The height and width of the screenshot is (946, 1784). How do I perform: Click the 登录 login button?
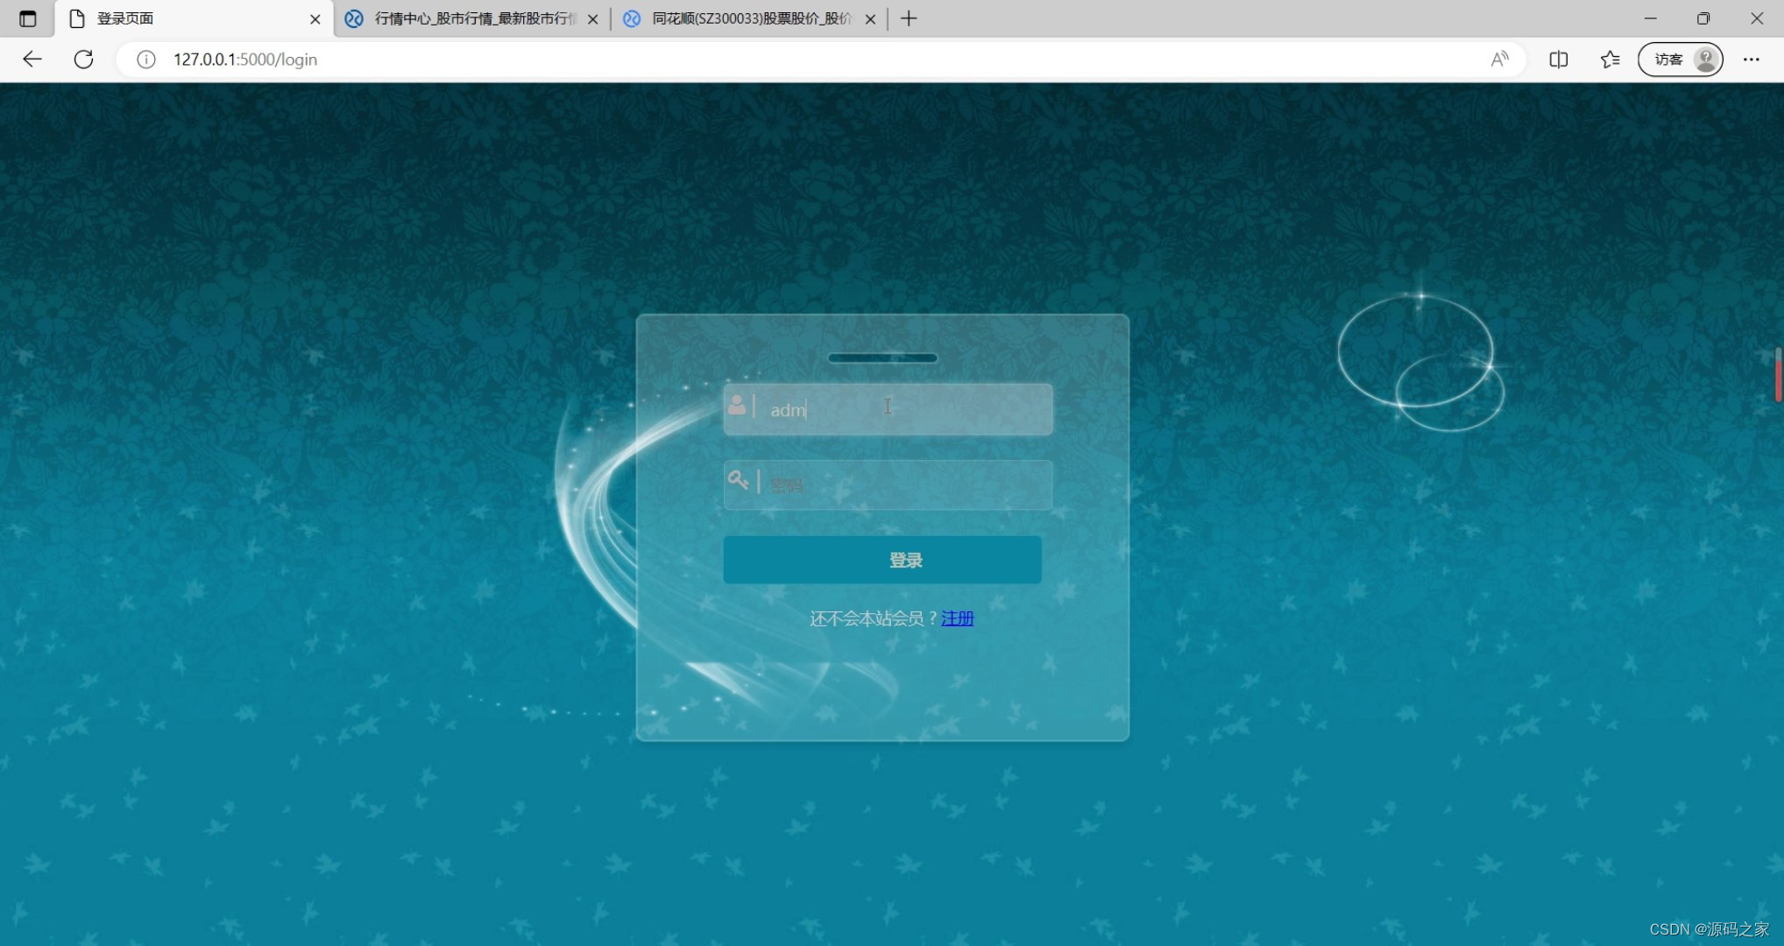882,560
